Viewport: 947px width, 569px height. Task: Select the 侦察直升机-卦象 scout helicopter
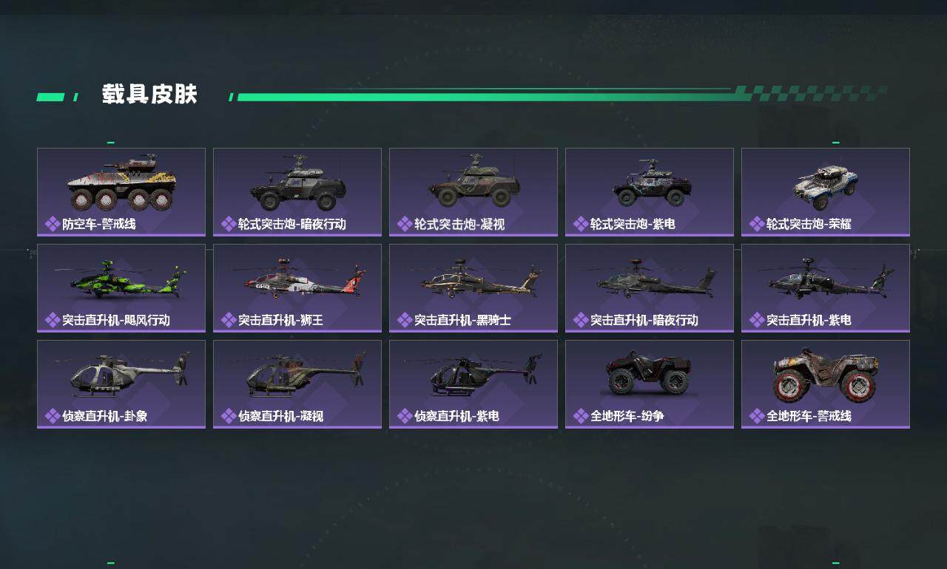tap(121, 384)
